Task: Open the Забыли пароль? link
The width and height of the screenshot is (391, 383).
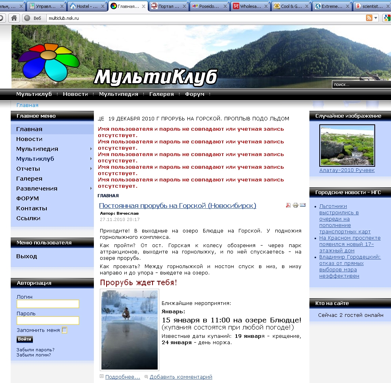Action: (x=35, y=350)
